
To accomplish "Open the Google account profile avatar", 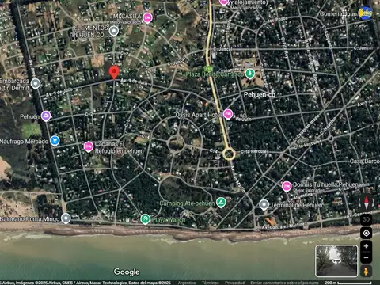I will click(366, 13).
